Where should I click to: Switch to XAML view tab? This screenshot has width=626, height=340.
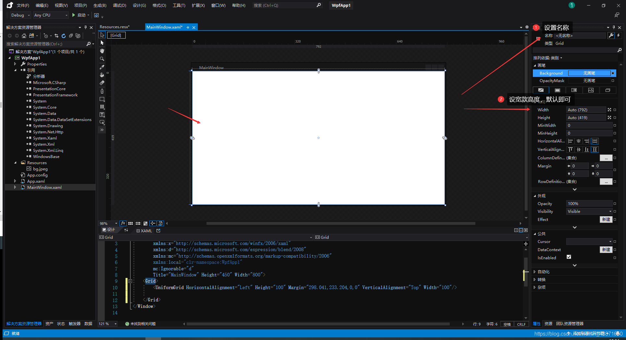point(144,231)
